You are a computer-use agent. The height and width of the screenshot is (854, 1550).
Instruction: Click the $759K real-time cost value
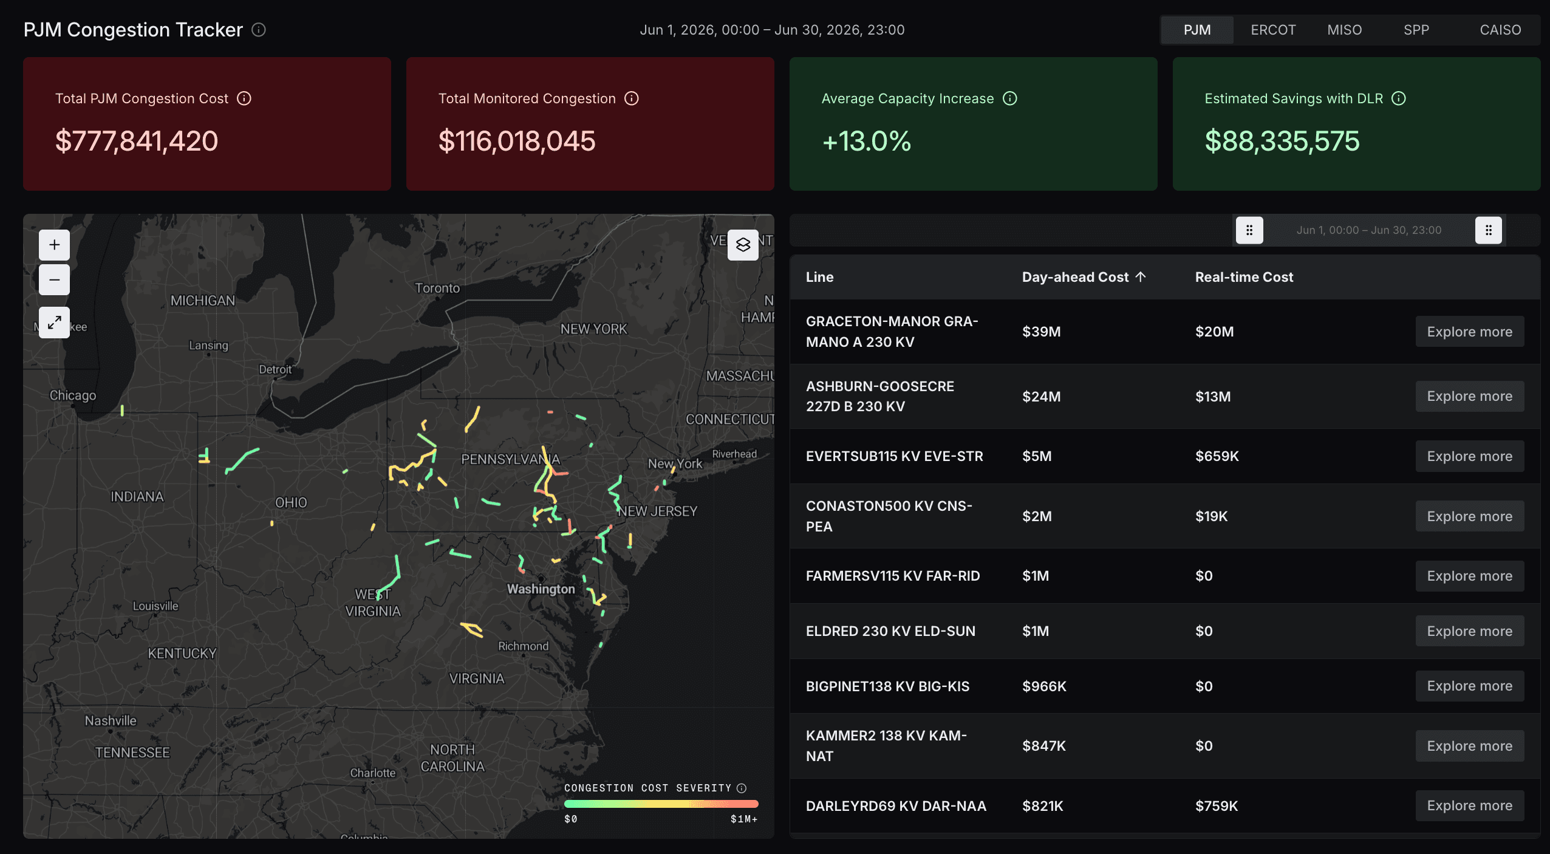pos(1217,806)
